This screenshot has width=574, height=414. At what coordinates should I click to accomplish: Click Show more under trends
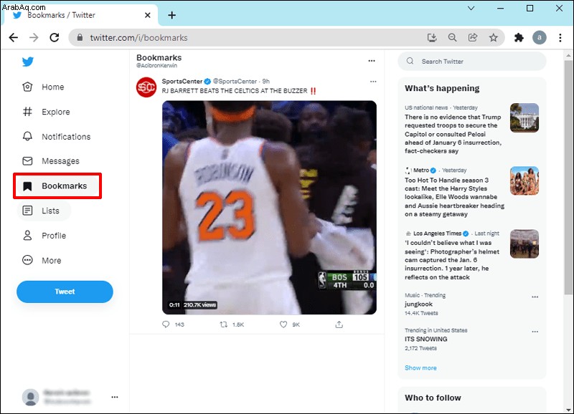tap(420, 367)
